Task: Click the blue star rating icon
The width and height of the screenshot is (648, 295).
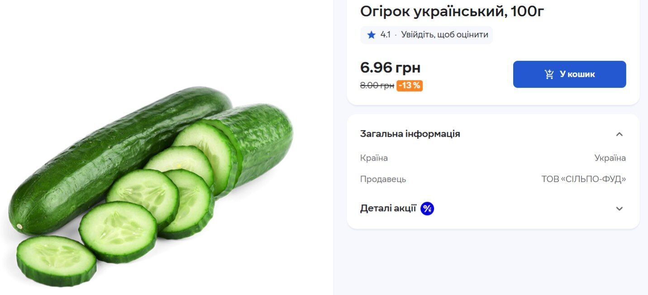Action: point(371,34)
